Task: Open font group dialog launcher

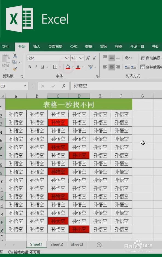Action: coord(97,76)
